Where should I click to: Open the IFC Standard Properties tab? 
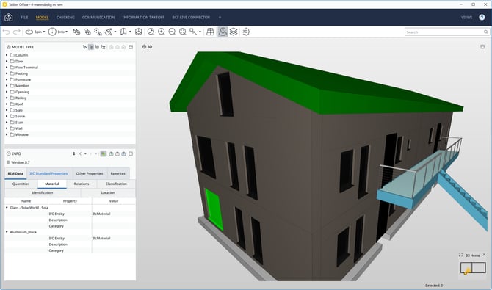tap(48, 173)
